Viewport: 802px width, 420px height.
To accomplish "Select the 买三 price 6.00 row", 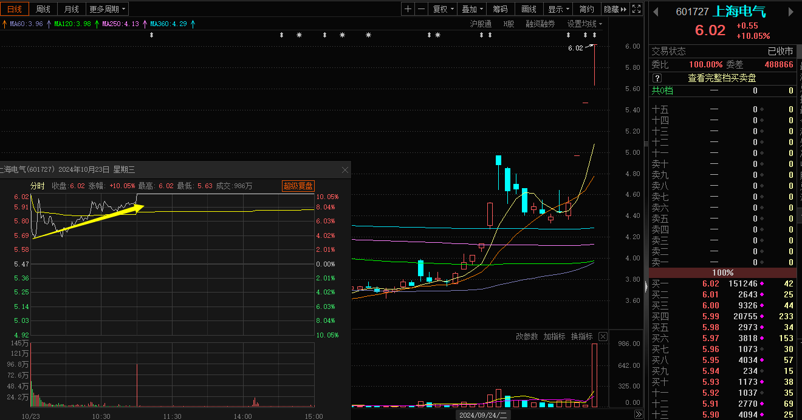I will click(722, 305).
